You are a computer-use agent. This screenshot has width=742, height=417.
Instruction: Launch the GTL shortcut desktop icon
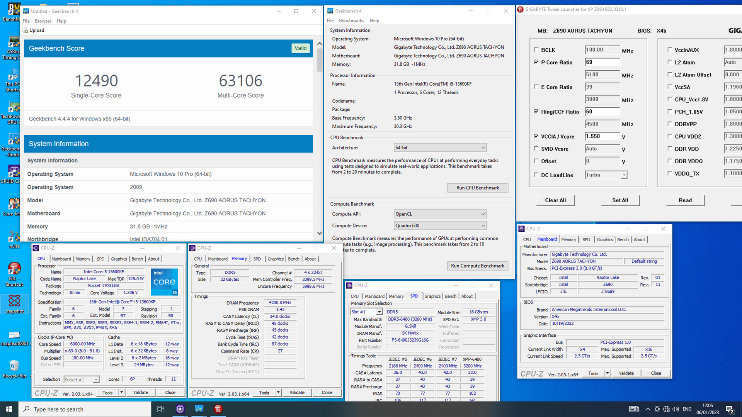click(14, 274)
